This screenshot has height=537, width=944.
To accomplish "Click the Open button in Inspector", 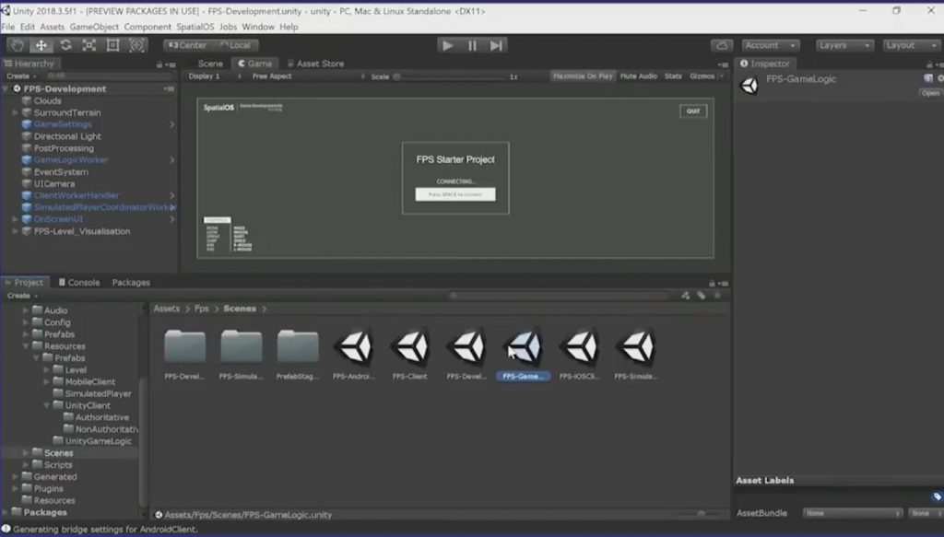I will (x=931, y=93).
